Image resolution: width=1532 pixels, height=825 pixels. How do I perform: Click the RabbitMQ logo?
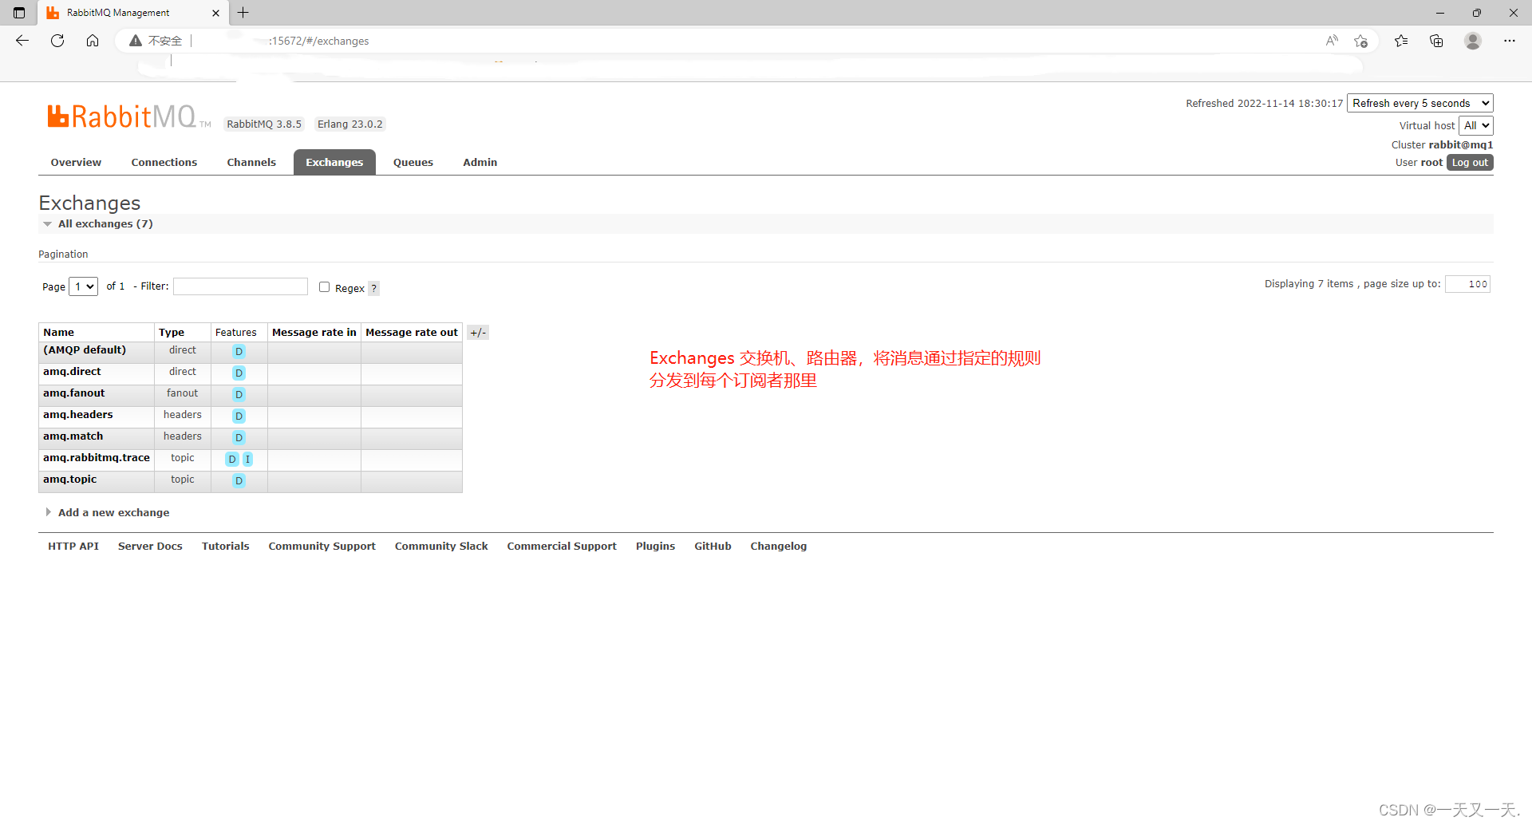pyautogui.click(x=118, y=116)
